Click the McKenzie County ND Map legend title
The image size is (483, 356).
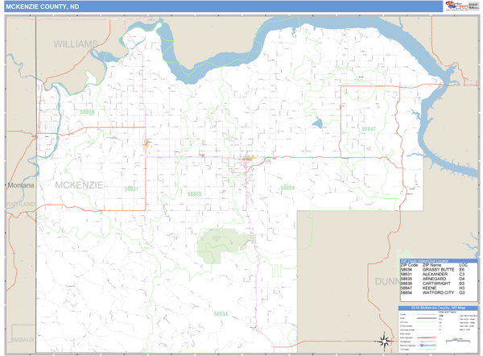click(438, 308)
